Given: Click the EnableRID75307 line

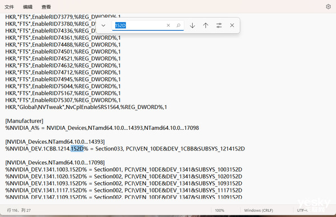Looking at the screenshot, I should click(x=63, y=100).
